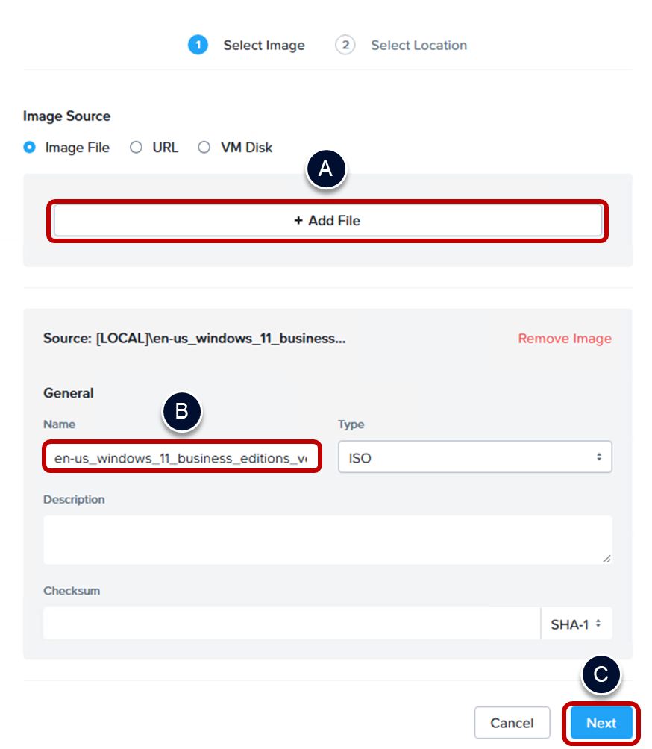This screenshot has height=749, width=652.
Task: Choose URL as the image source
Action: pyautogui.click(x=136, y=148)
